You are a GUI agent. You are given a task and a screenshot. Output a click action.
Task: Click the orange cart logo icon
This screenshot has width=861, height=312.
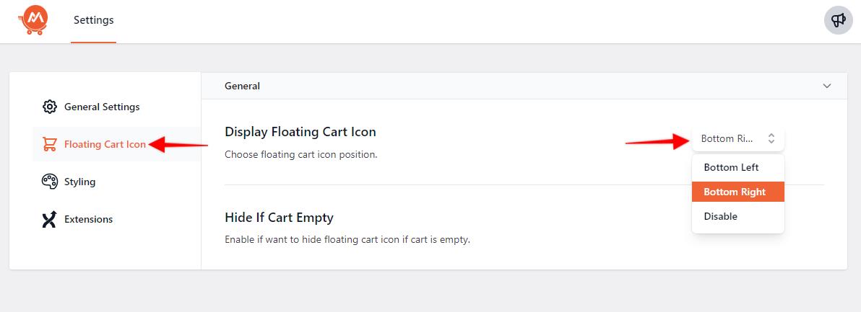tap(33, 20)
